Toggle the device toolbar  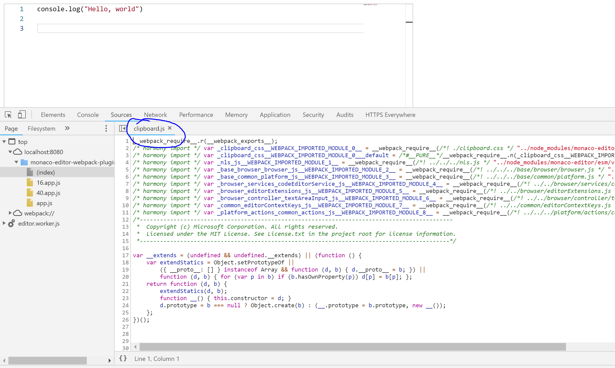(22, 115)
